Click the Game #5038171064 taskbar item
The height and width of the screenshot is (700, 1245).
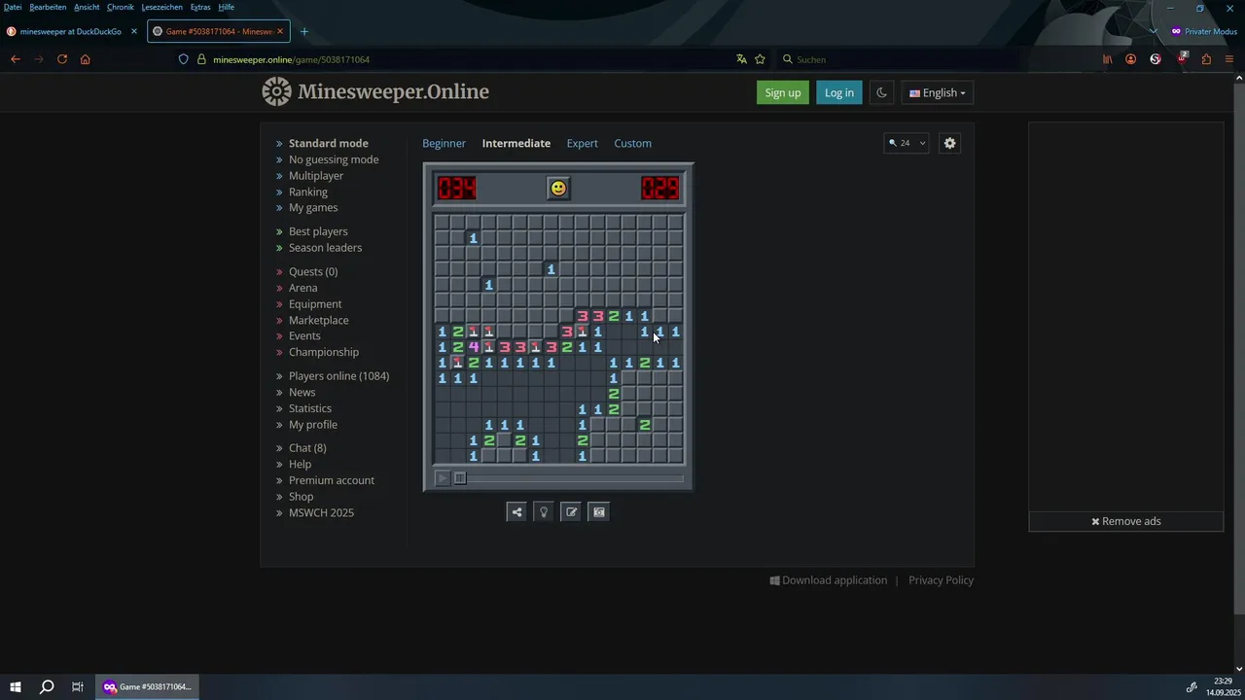point(148,686)
